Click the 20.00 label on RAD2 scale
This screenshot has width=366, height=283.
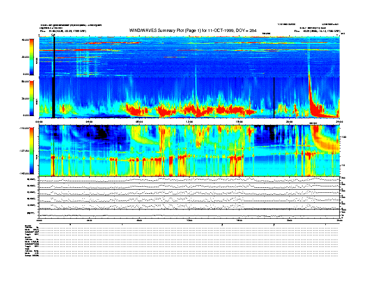click(x=25, y=57)
